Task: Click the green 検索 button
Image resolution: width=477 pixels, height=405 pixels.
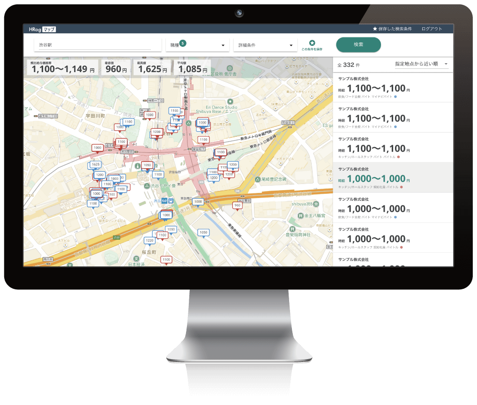Action: tap(358, 44)
